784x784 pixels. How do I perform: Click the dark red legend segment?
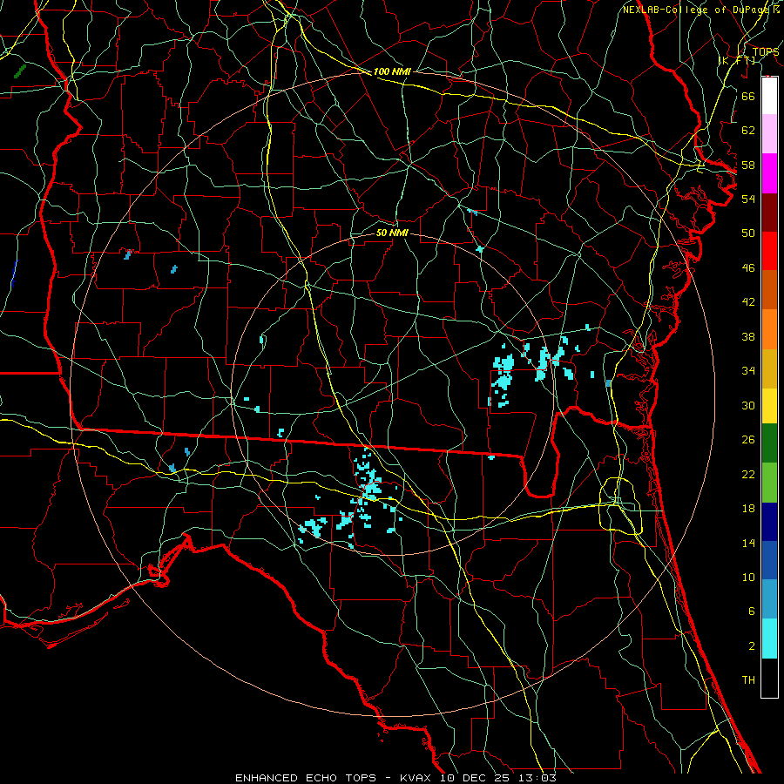tap(769, 213)
